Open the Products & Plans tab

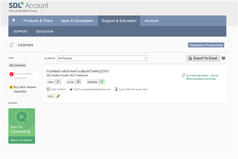(38, 21)
